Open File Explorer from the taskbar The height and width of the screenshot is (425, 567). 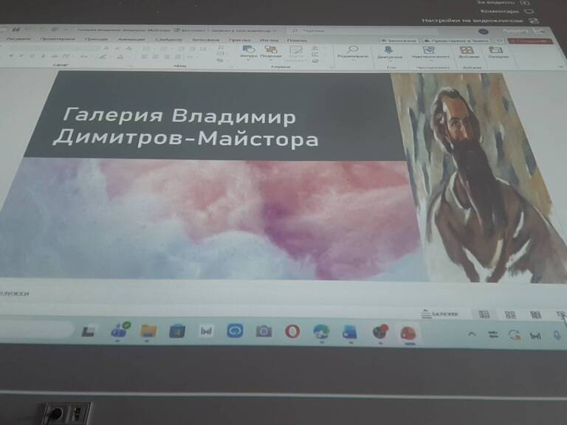(x=148, y=331)
